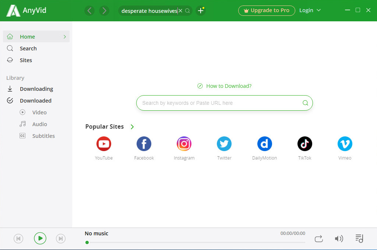Screen dimensions: 377x250
Task: Maximize the AnyVid window
Action: click(x=358, y=10)
